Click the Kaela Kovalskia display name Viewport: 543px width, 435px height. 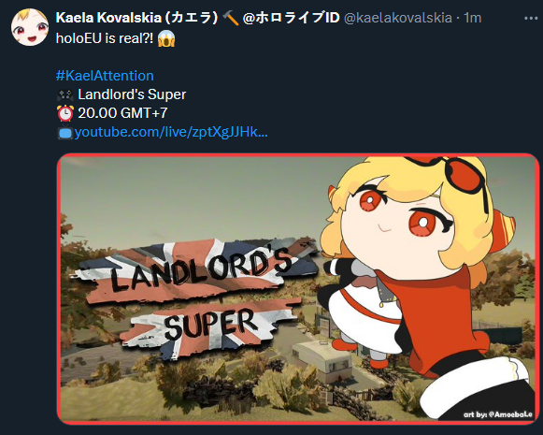tap(136, 18)
